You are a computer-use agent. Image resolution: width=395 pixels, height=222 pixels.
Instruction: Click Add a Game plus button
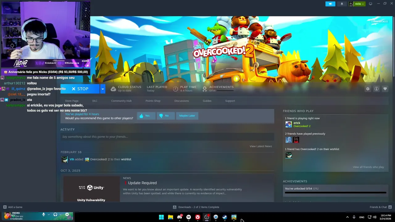pyautogui.click(x=5, y=207)
